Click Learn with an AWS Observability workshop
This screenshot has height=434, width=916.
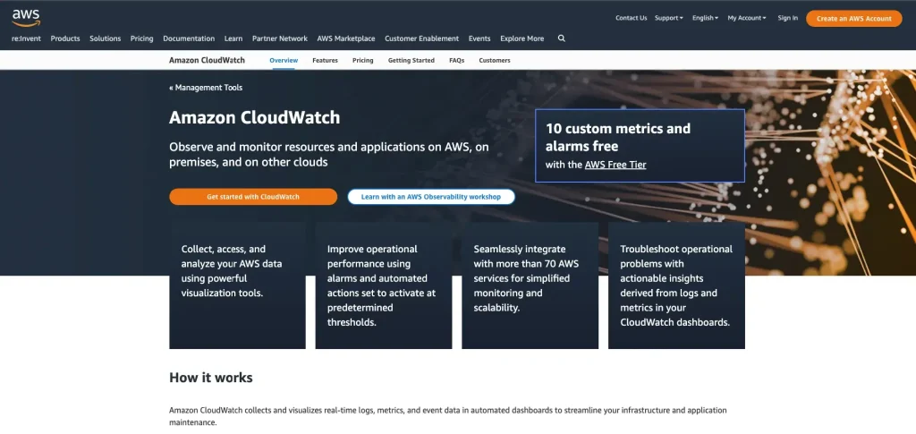point(431,197)
